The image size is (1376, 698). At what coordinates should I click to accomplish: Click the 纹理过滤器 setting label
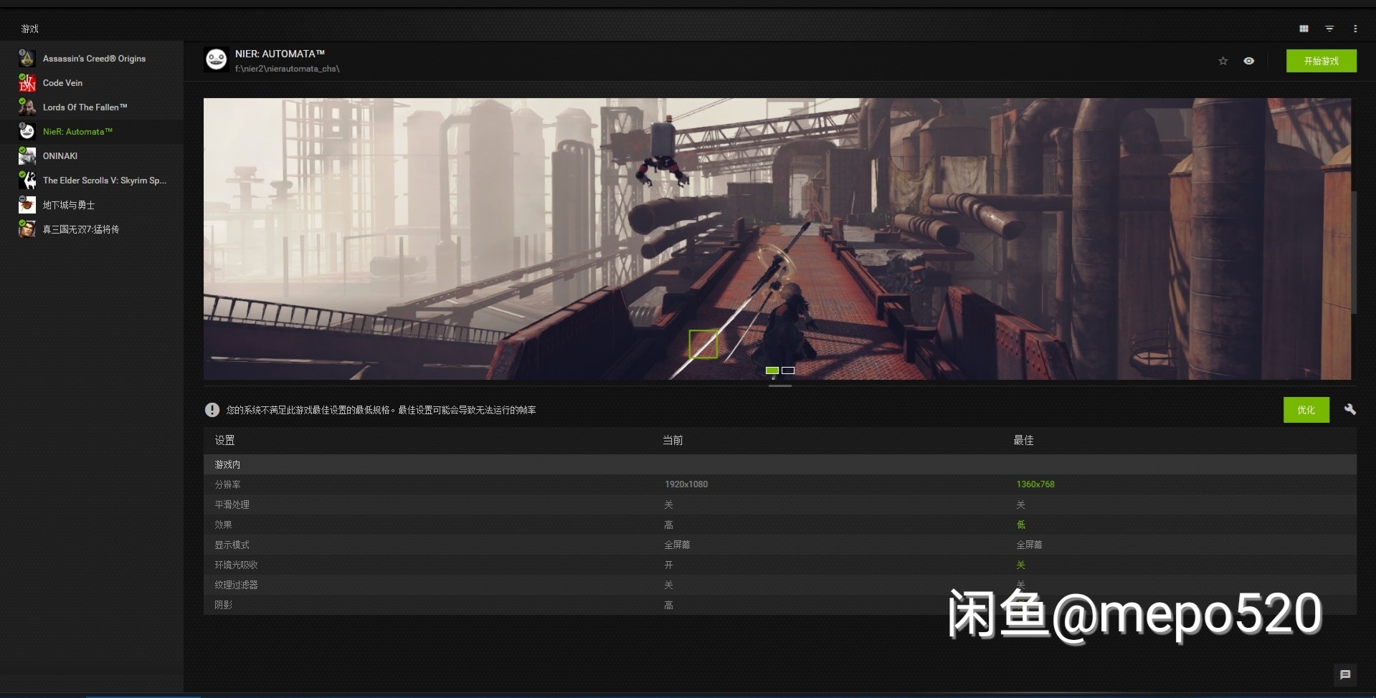pos(237,585)
